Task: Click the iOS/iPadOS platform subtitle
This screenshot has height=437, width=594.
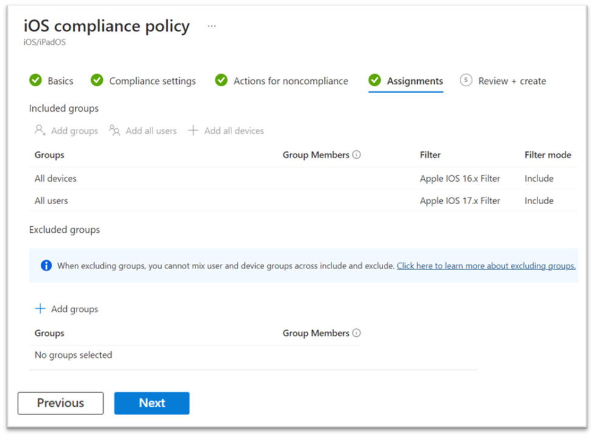Action: pos(44,42)
